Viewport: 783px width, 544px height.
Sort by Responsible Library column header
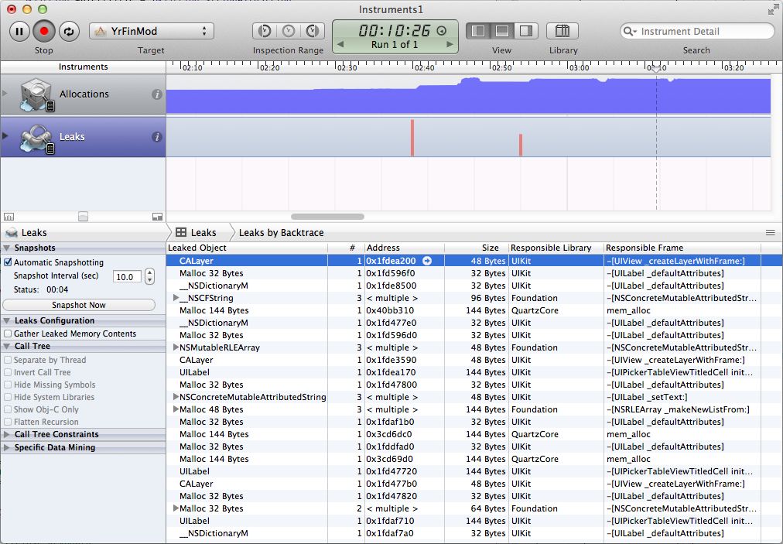pos(556,248)
